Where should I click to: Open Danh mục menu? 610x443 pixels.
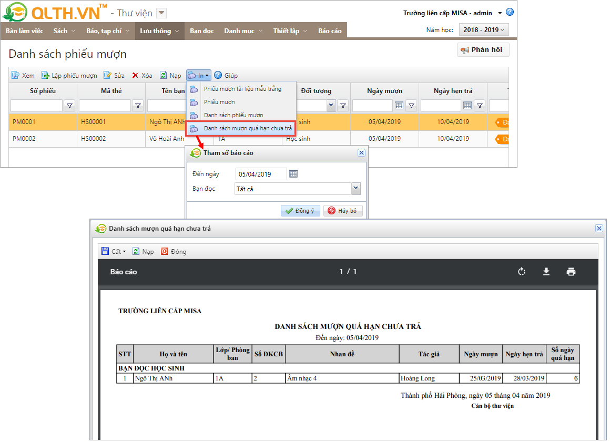coord(243,30)
